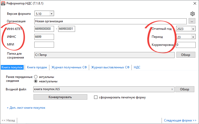Viewport: 199px width, 124px height.
Task: Select the 'актуальны' radio option
Action: pos(36,77)
